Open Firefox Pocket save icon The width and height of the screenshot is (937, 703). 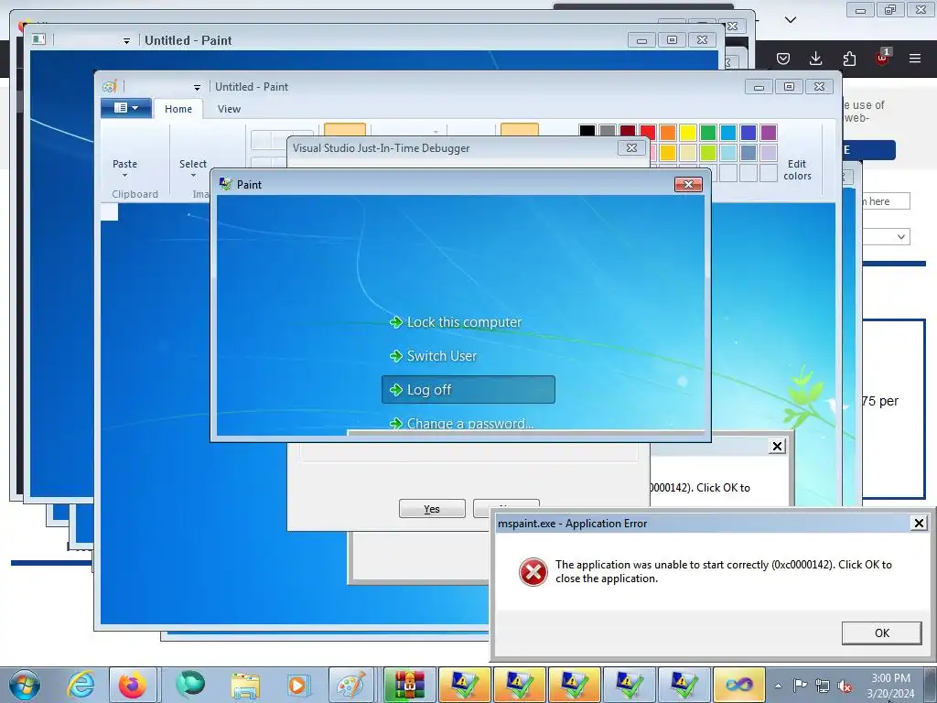(783, 59)
